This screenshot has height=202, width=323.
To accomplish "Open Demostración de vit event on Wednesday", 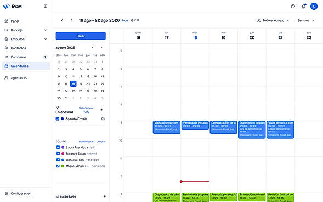I will (223, 127).
